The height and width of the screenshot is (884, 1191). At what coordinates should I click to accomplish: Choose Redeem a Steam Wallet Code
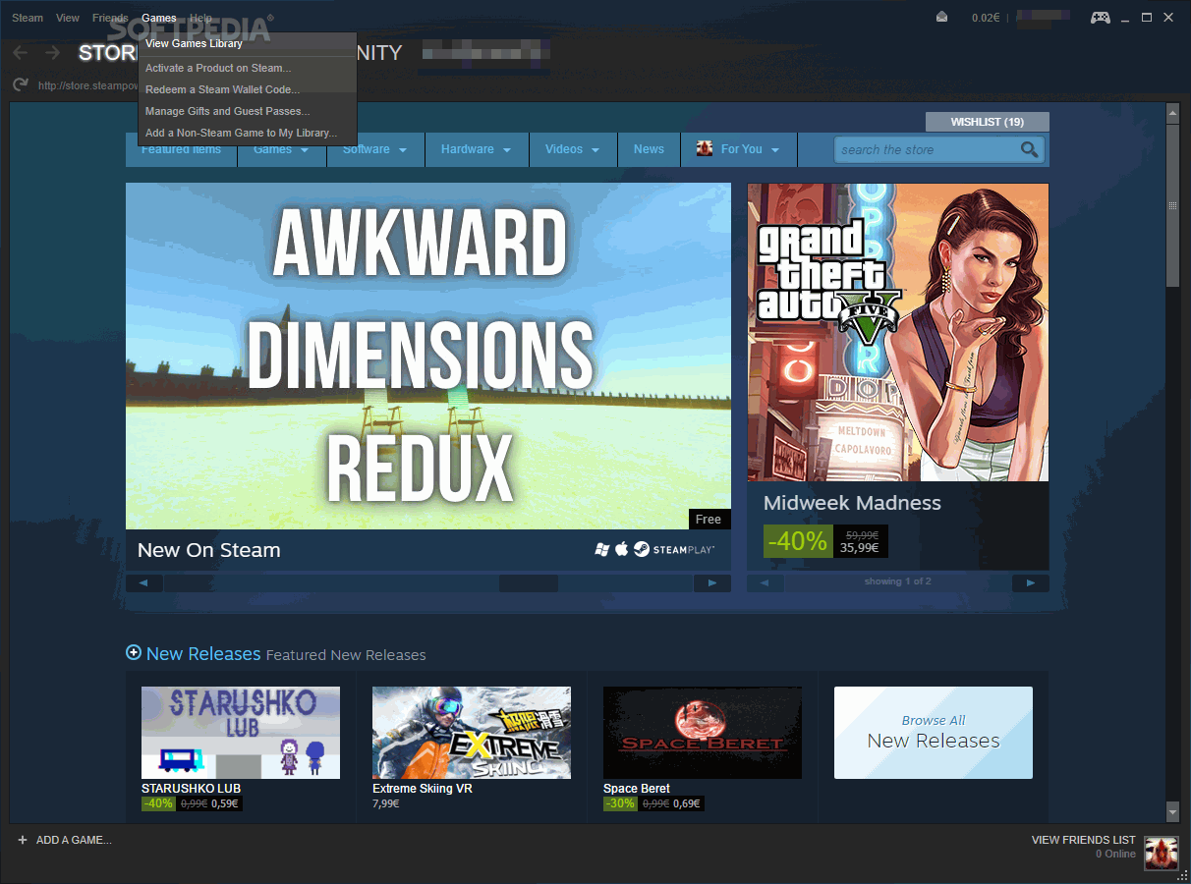click(247, 89)
